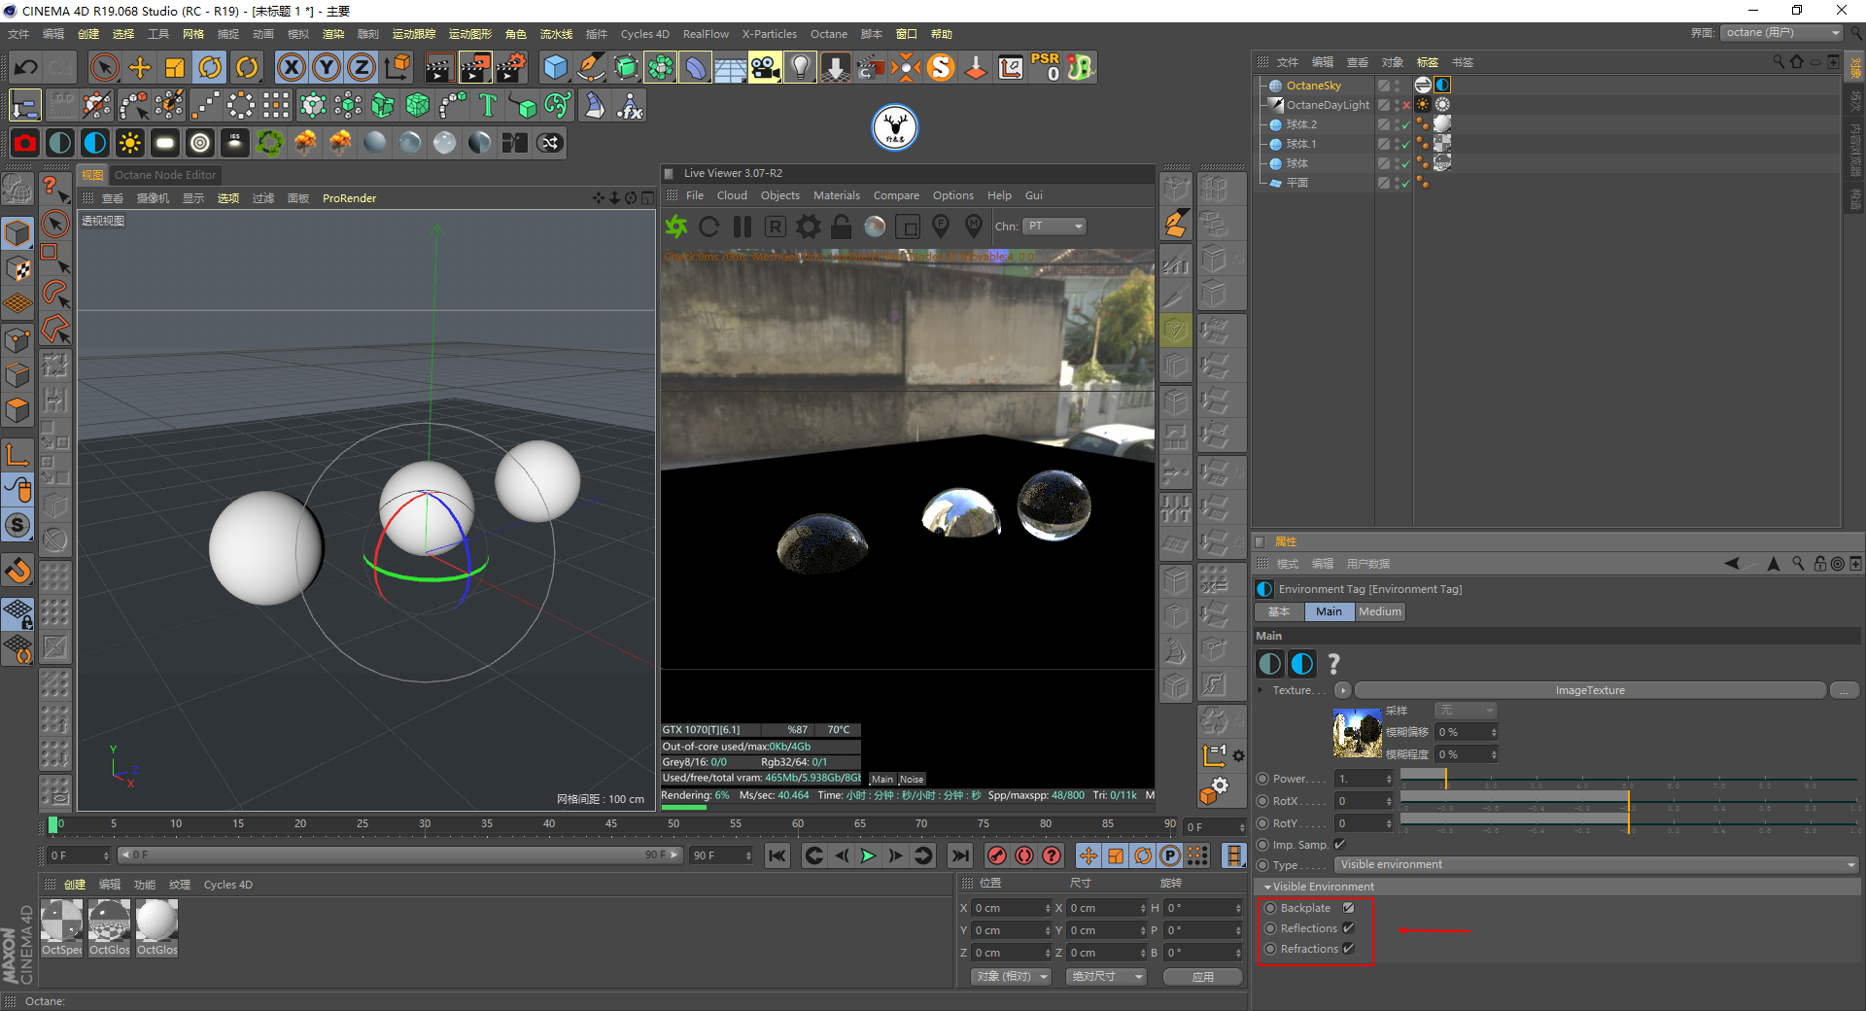
Task: Open the Chn PT channel dropdown
Action: (x=1054, y=227)
